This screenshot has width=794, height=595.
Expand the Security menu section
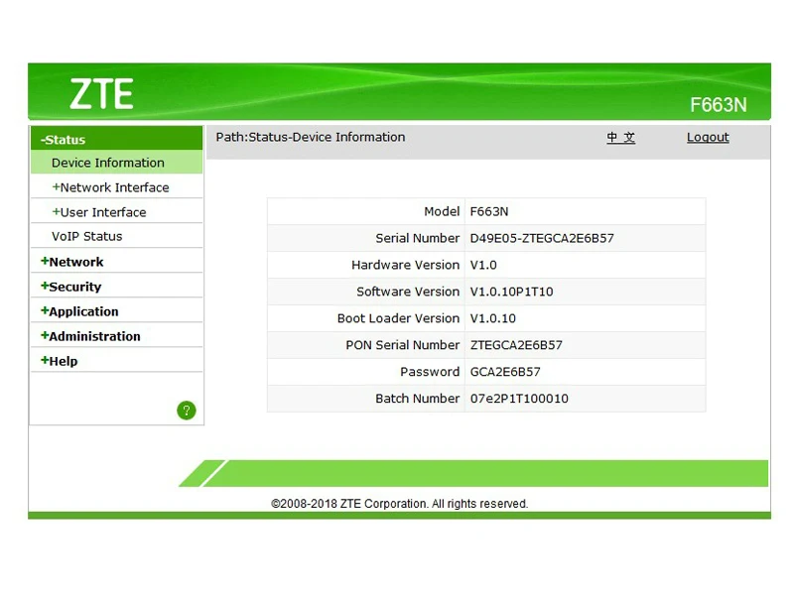pyautogui.click(x=70, y=287)
